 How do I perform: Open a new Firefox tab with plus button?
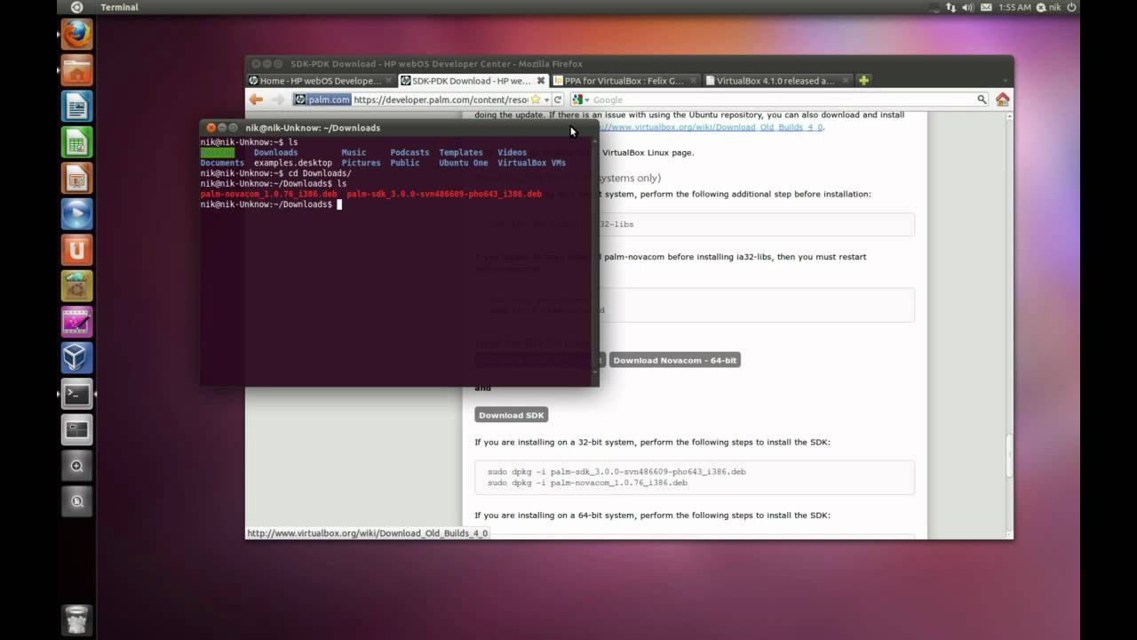[863, 80]
